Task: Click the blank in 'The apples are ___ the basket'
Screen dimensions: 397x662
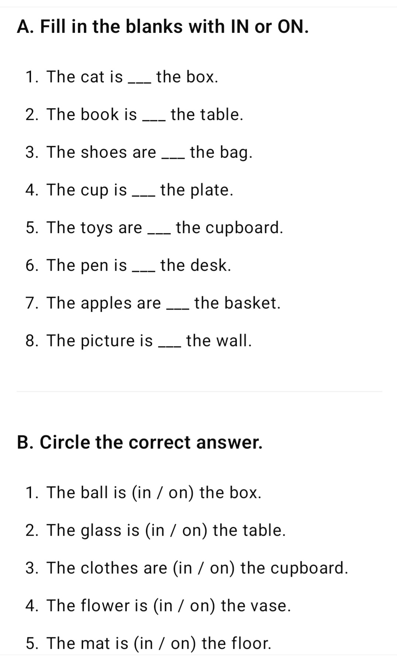Action: [178, 308]
